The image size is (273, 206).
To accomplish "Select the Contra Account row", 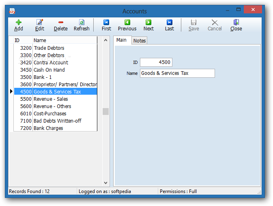I will pos(55,63).
